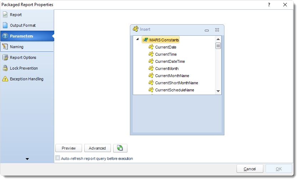Open the Report Options tab
Screen dimensions: 299x181
27,57
